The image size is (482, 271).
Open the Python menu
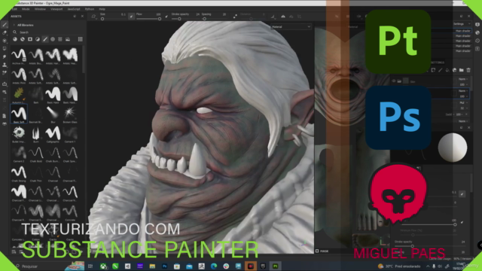pos(90,9)
